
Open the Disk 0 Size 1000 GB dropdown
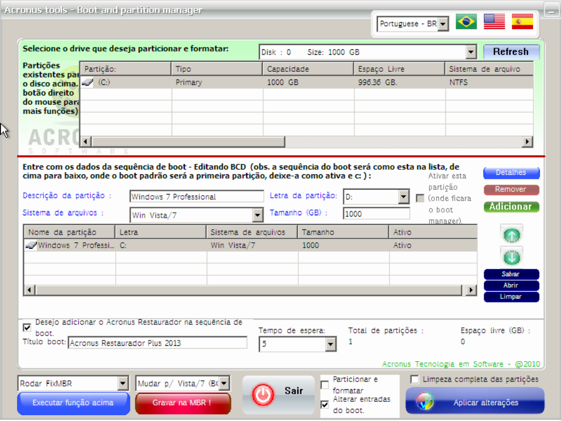[x=471, y=52]
